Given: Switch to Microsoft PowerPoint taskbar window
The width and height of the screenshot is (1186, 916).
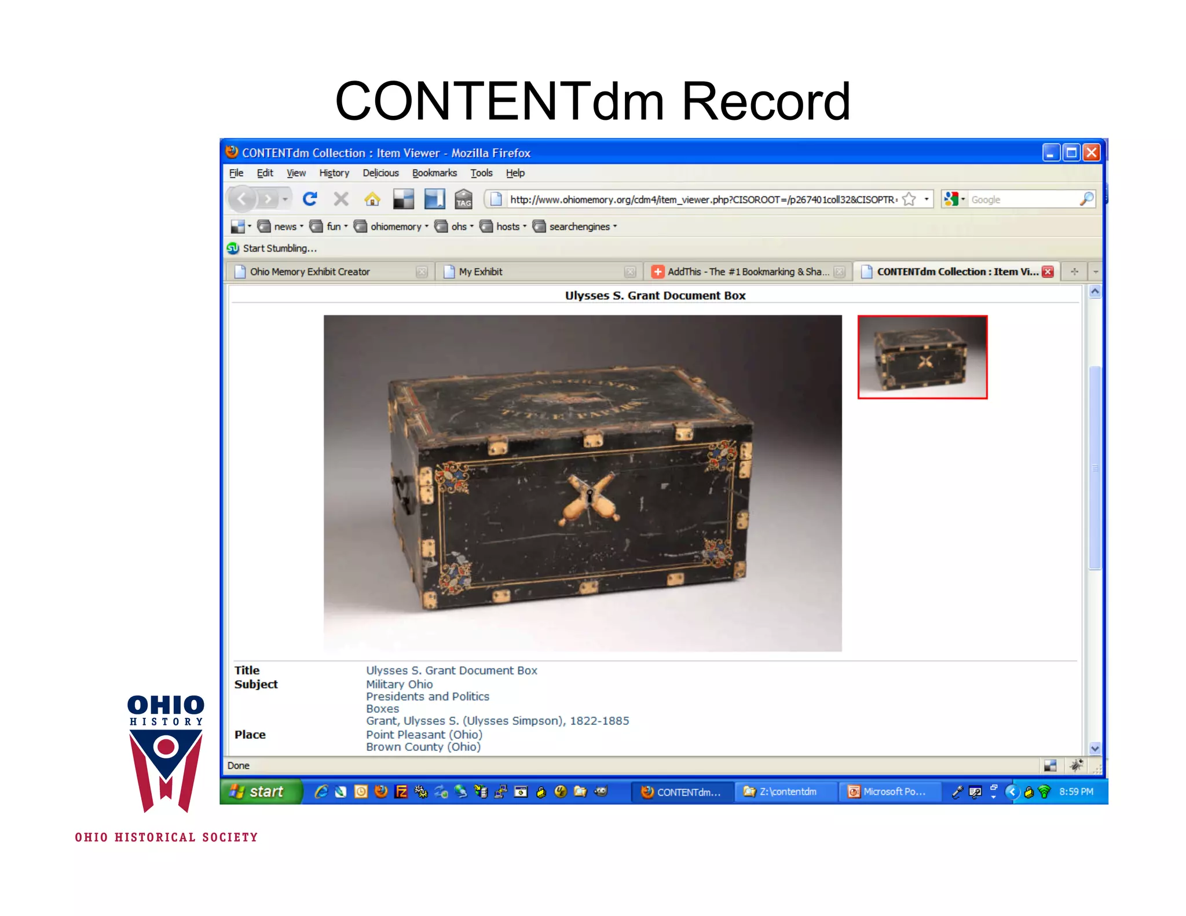Looking at the screenshot, I should 891,792.
